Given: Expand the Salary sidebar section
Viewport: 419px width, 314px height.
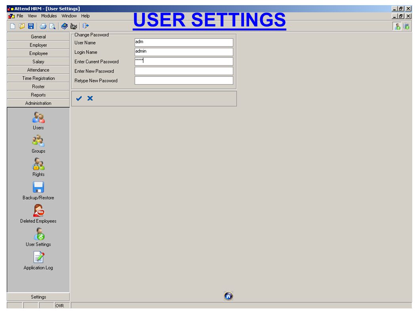Looking at the screenshot, I should [x=38, y=61].
